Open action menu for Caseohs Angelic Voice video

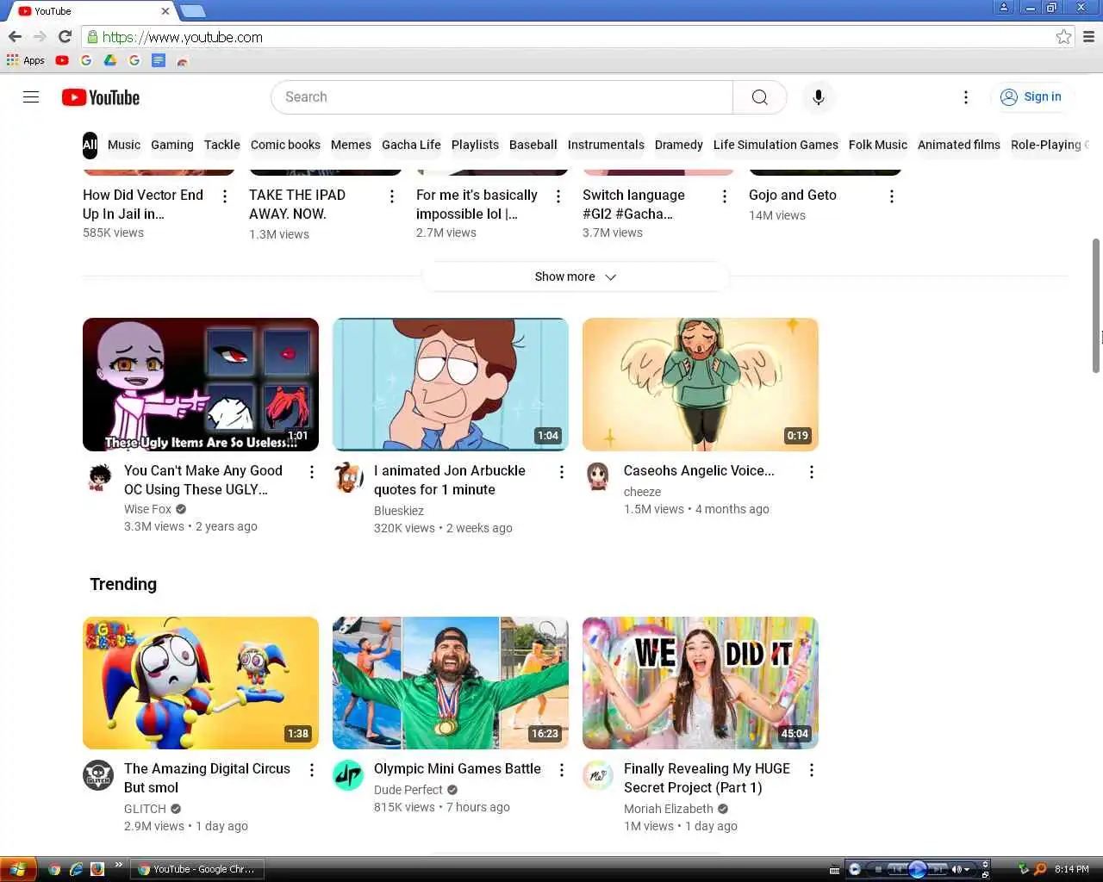[812, 472]
